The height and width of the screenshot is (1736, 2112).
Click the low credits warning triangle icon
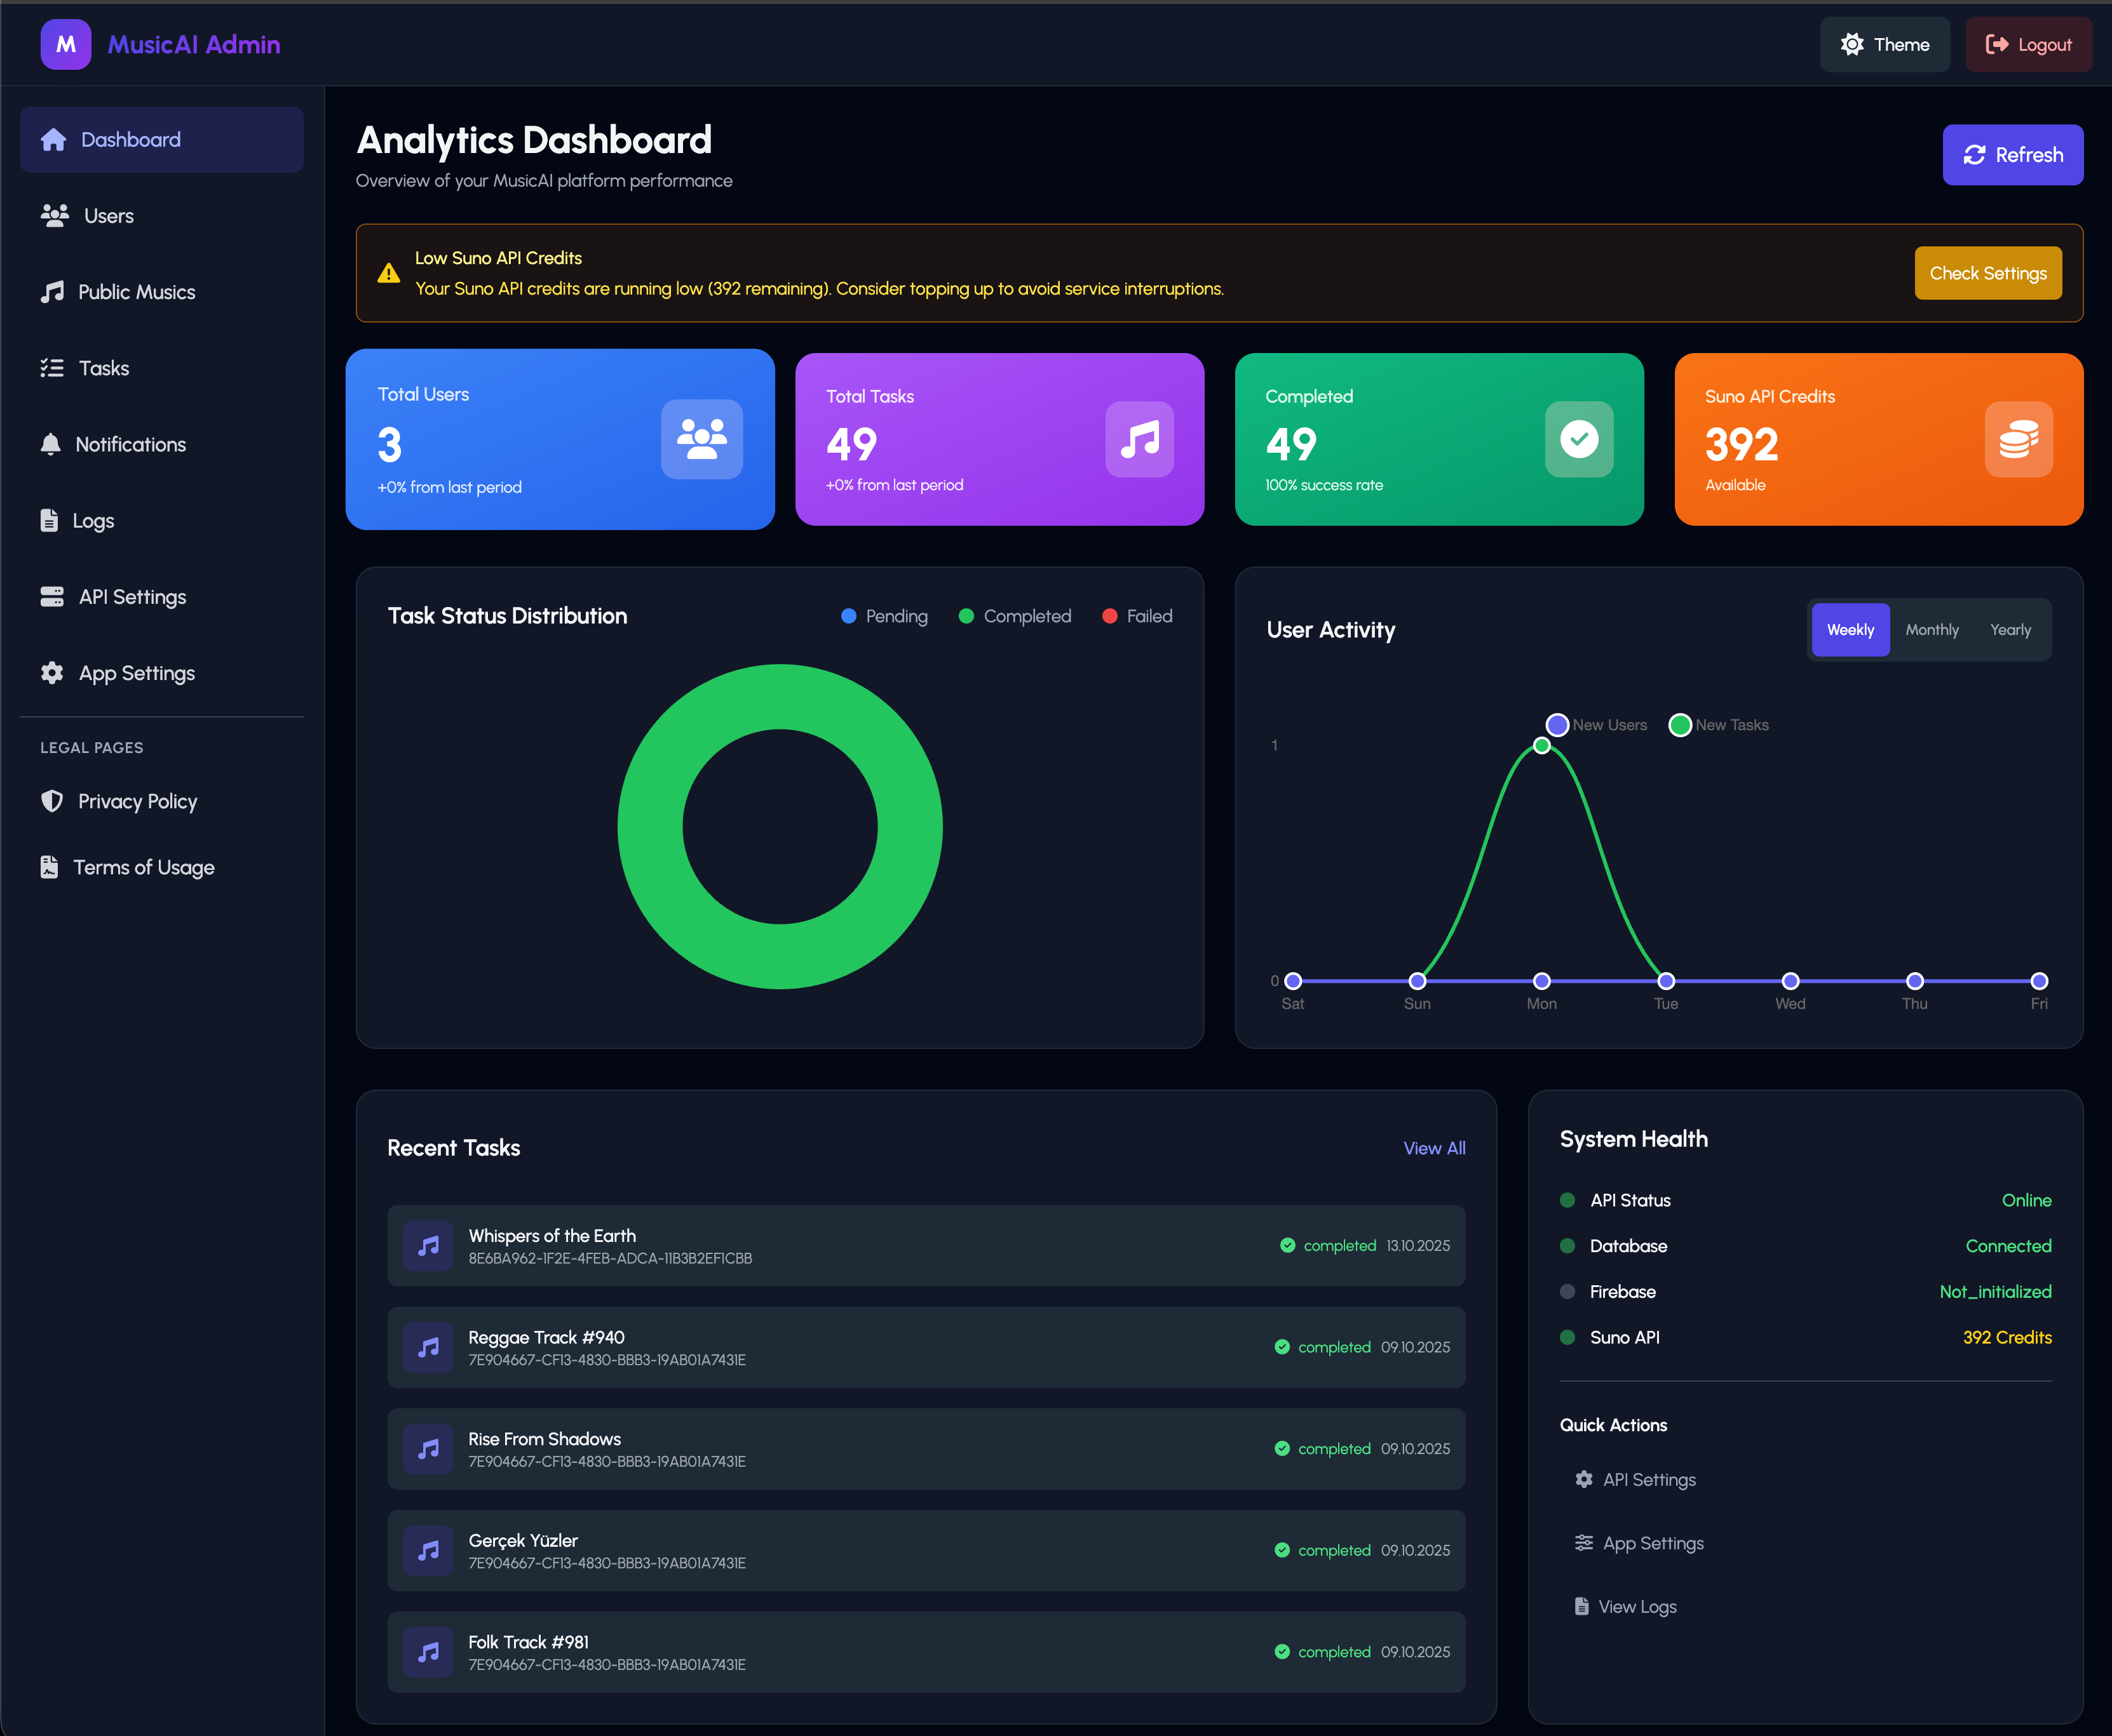[x=388, y=273]
